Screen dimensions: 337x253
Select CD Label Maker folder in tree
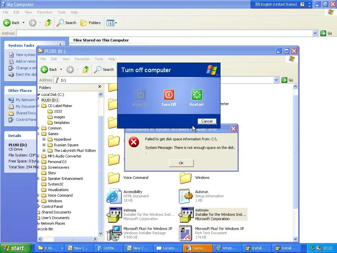[x=60, y=106]
